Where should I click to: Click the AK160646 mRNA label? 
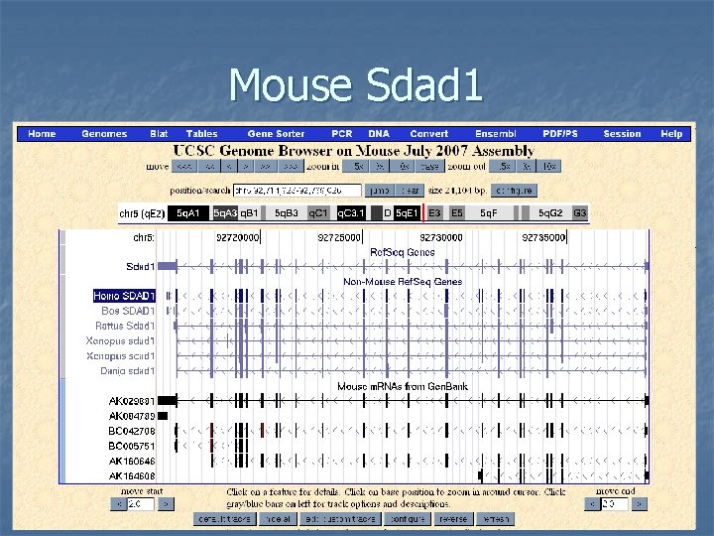pos(132,462)
